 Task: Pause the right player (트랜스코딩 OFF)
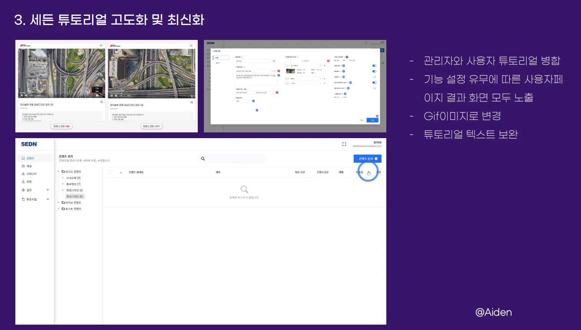(111, 96)
